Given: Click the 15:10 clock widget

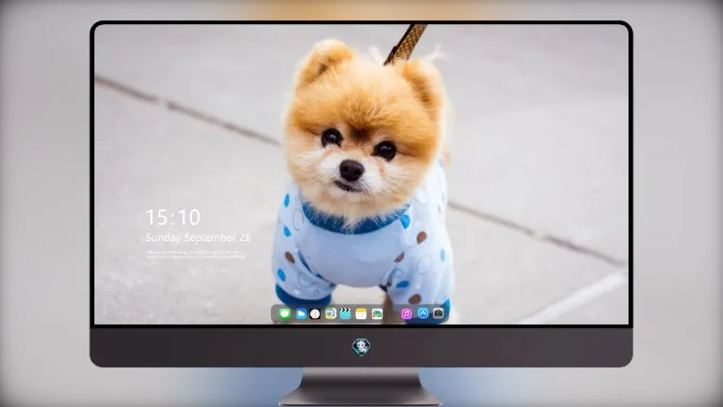Looking at the screenshot, I should point(174,217).
